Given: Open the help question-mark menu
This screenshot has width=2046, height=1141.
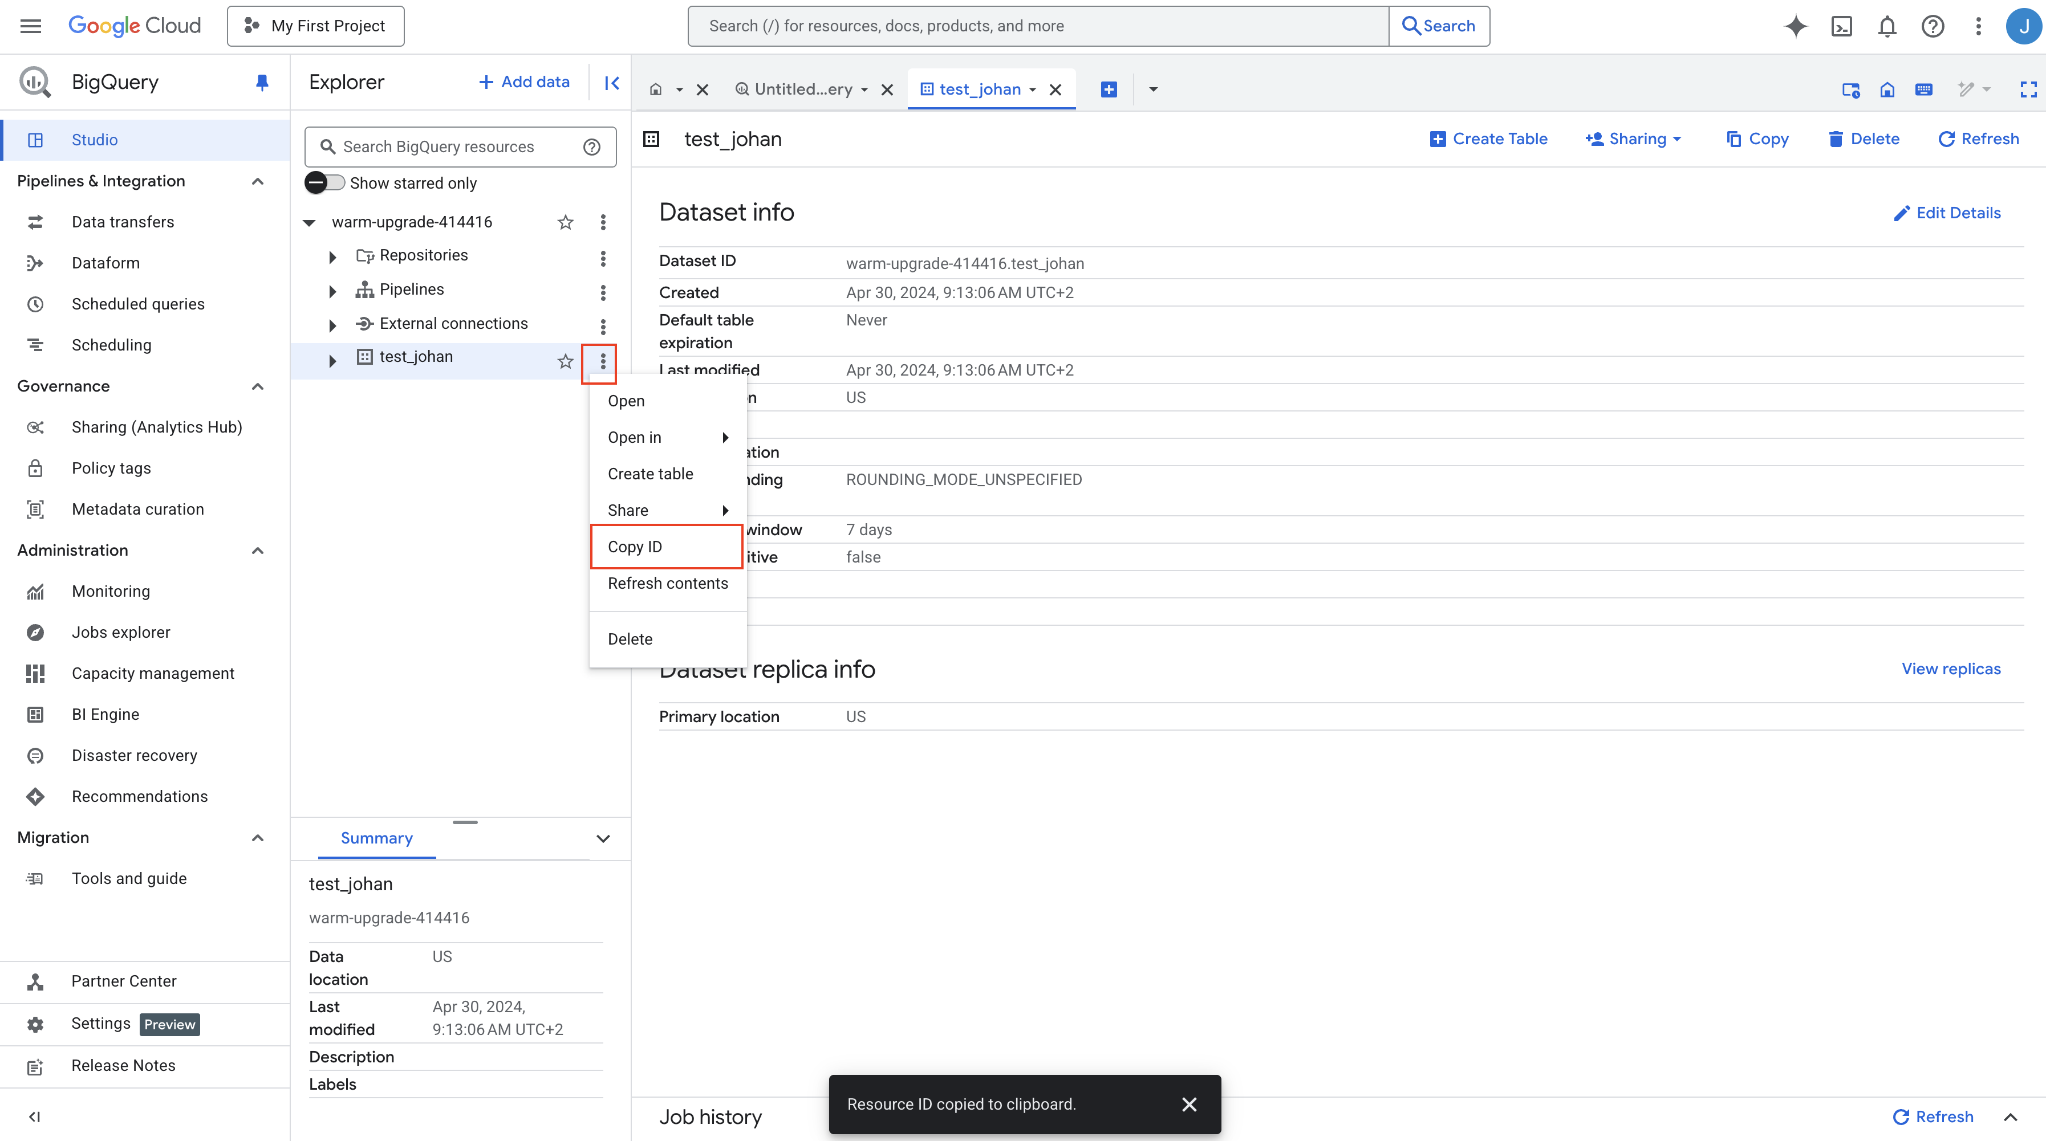Looking at the screenshot, I should click(1933, 26).
